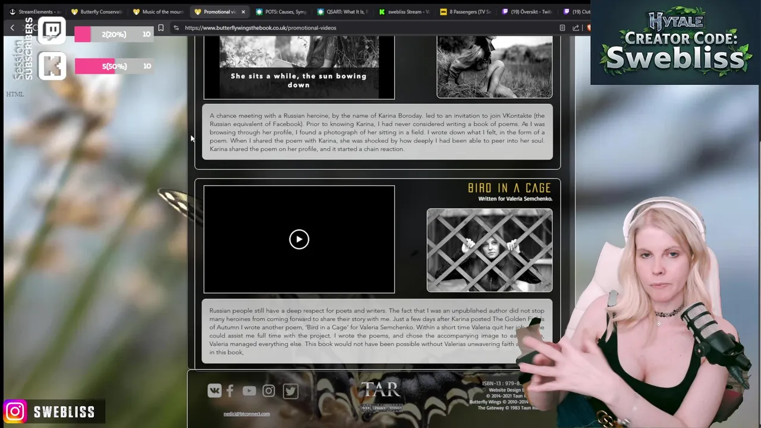Click the nedici@btconnect.com email link
This screenshot has height=428, width=761.
coord(247,414)
